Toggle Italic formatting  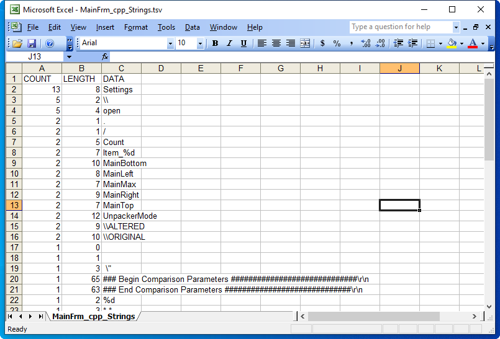pos(229,43)
